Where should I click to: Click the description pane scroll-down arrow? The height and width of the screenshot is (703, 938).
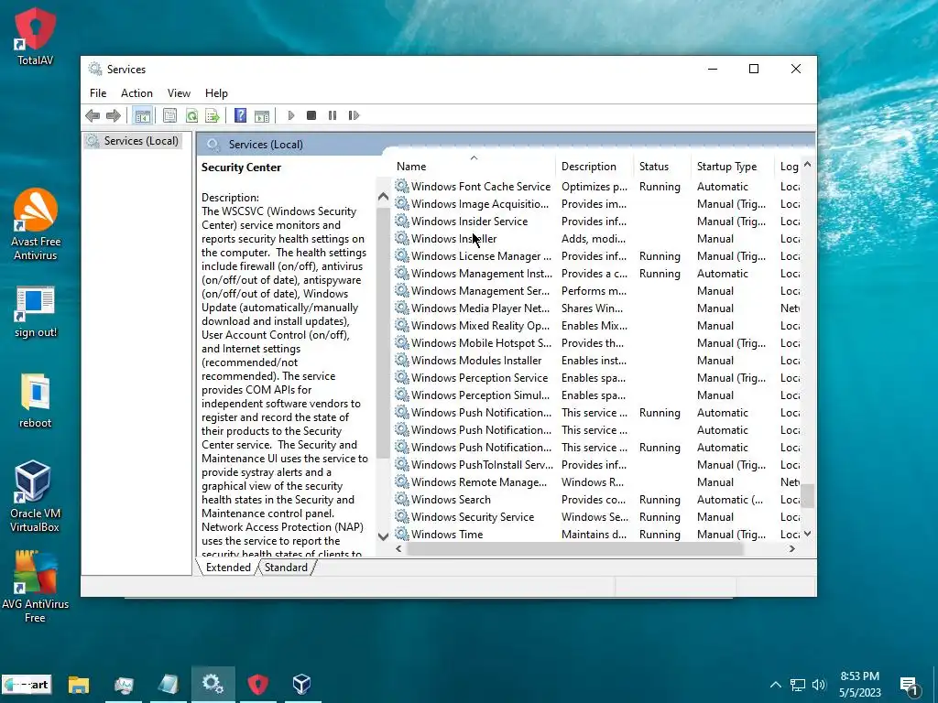(x=384, y=536)
